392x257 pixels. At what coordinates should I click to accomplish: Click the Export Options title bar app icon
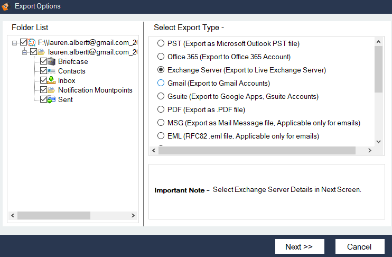[6, 7]
